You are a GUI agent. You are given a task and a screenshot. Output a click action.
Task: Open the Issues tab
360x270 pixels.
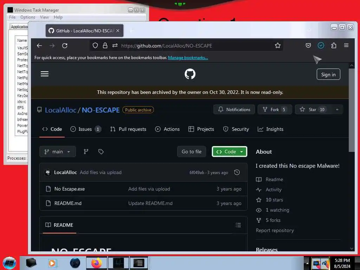click(85, 129)
